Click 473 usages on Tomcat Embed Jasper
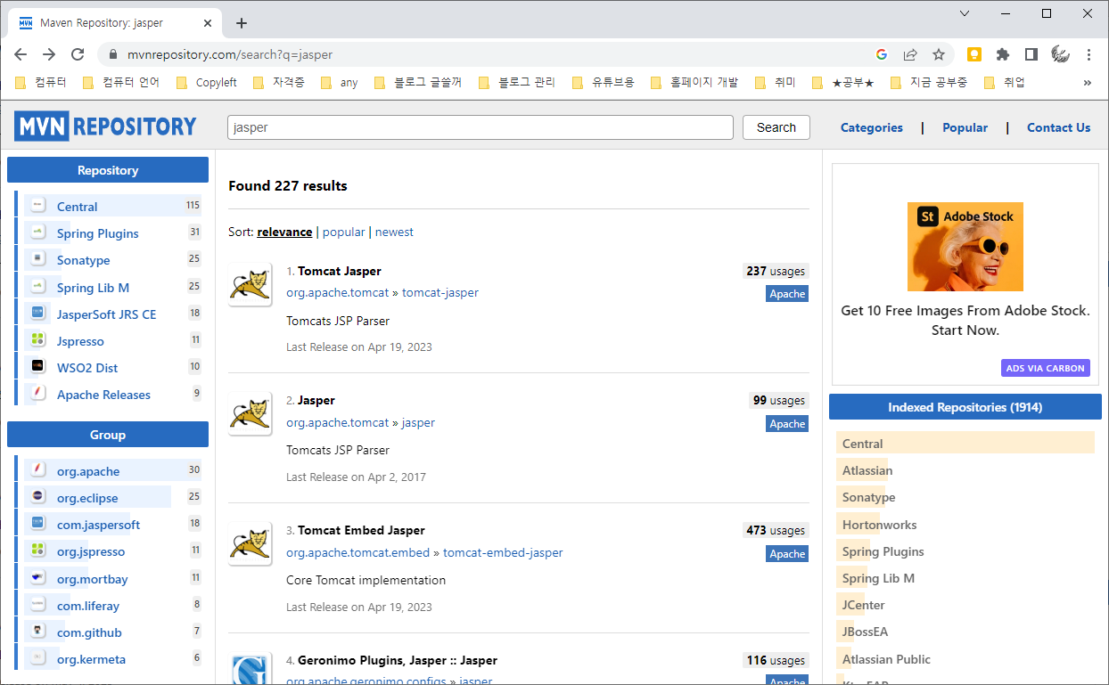The height and width of the screenshot is (685, 1109). pyautogui.click(x=776, y=530)
